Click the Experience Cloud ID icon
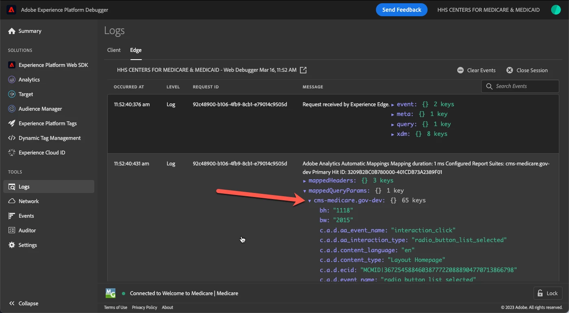The image size is (569, 313). 12,152
